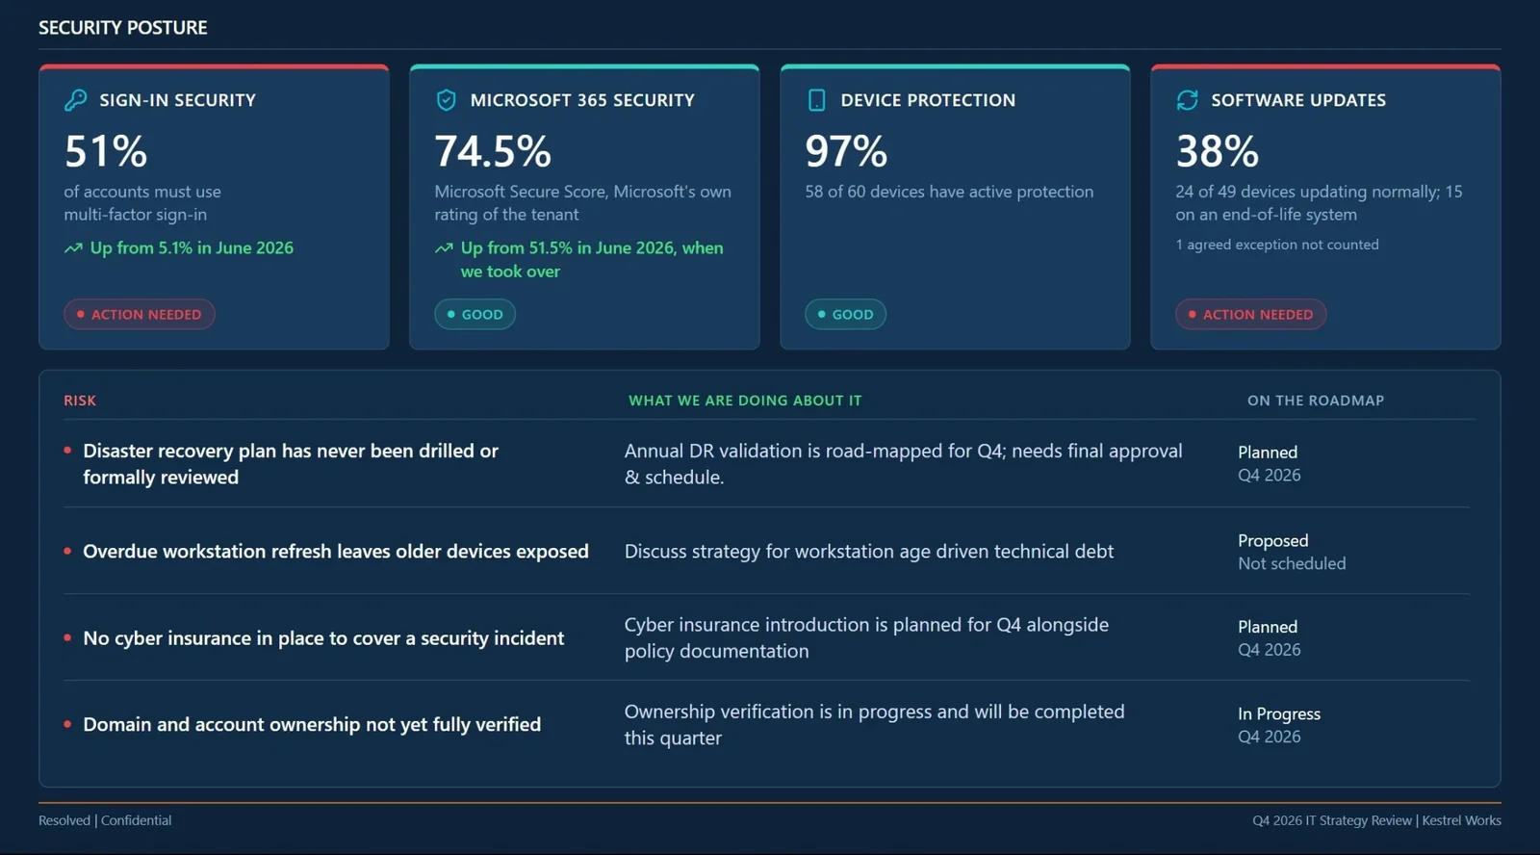This screenshot has width=1540, height=855.
Task: Click the "Risk" column header
Action: pos(80,401)
